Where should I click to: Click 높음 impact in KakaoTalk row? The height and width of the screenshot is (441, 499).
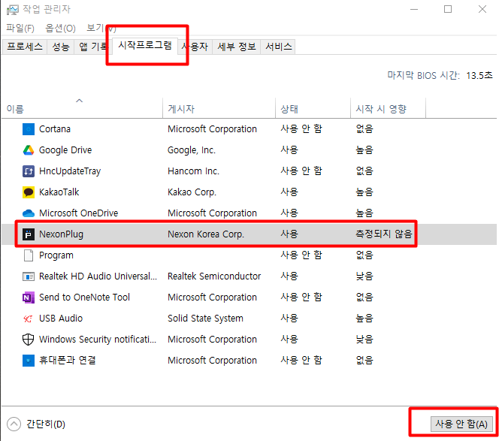[x=364, y=192]
